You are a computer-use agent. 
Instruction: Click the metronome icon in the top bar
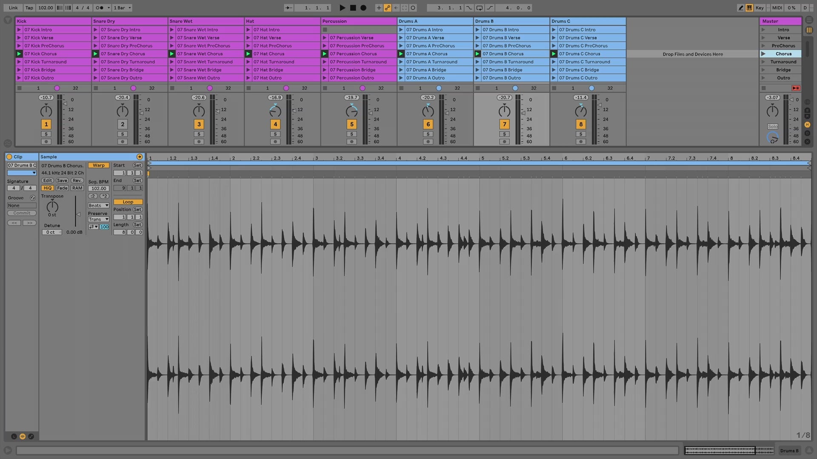point(99,8)
